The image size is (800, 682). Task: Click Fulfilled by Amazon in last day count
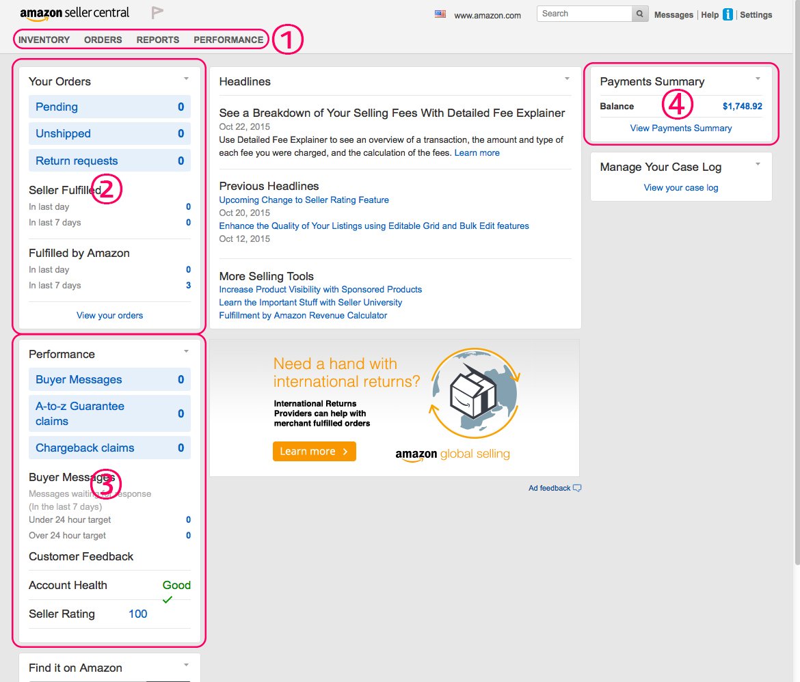coord(188,269)
